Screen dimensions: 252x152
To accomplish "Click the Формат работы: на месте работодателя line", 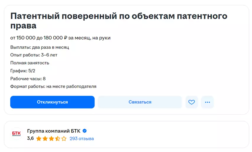I will pos(53,86).
